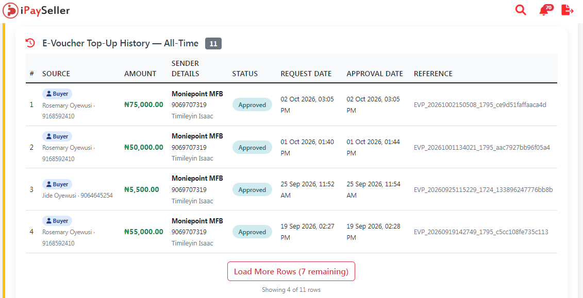Screen dimensions: 583x298
Task: Click the 11 count badge
Action: click(x=213, y=43)
